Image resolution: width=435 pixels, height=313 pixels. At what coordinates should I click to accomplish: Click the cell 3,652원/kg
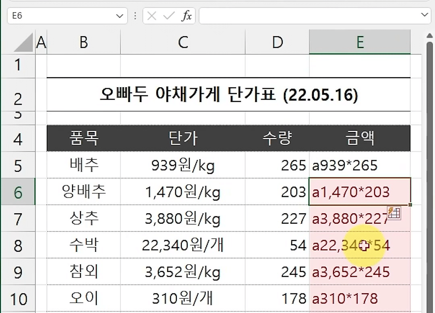pos(183,272)
